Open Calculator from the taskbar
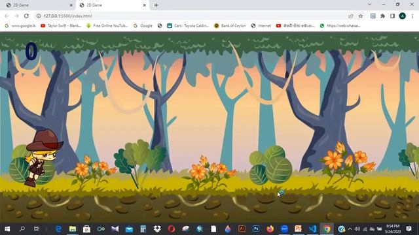The image size is (419, 235). tap(143, 229)
